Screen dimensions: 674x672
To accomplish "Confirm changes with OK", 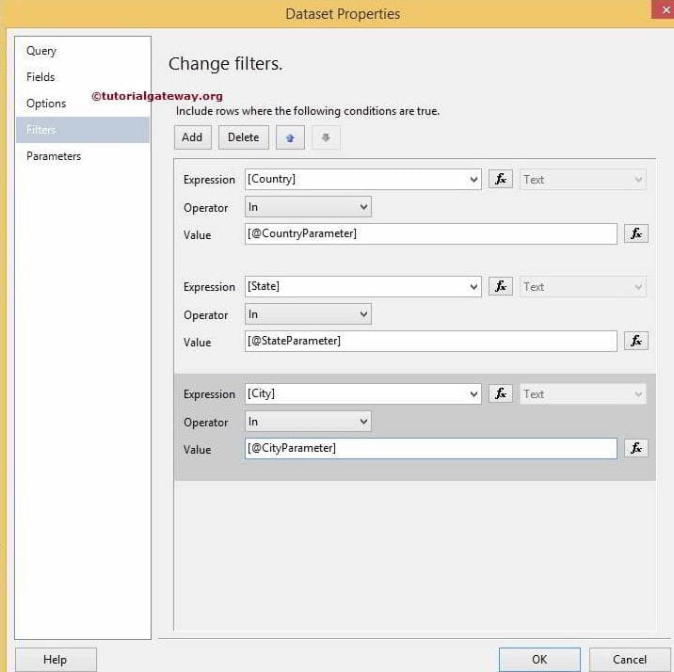I will pyautogui.click(x=539, y=660).
